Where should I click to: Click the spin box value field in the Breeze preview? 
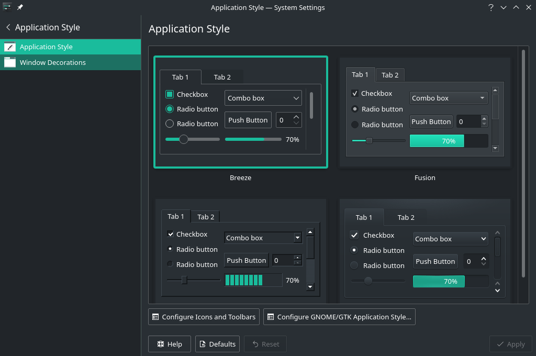pyautogui.click(x=284, y=120)
